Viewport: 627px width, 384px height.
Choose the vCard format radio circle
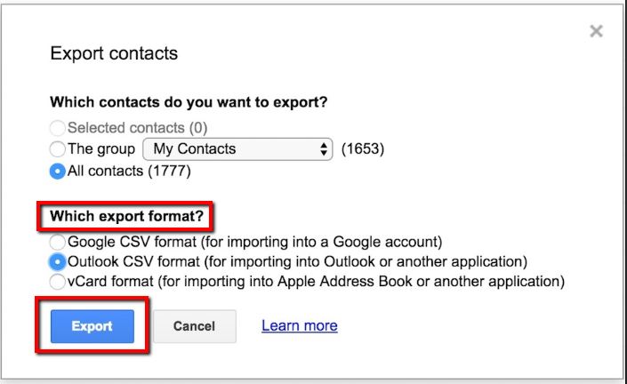(59, 283)
